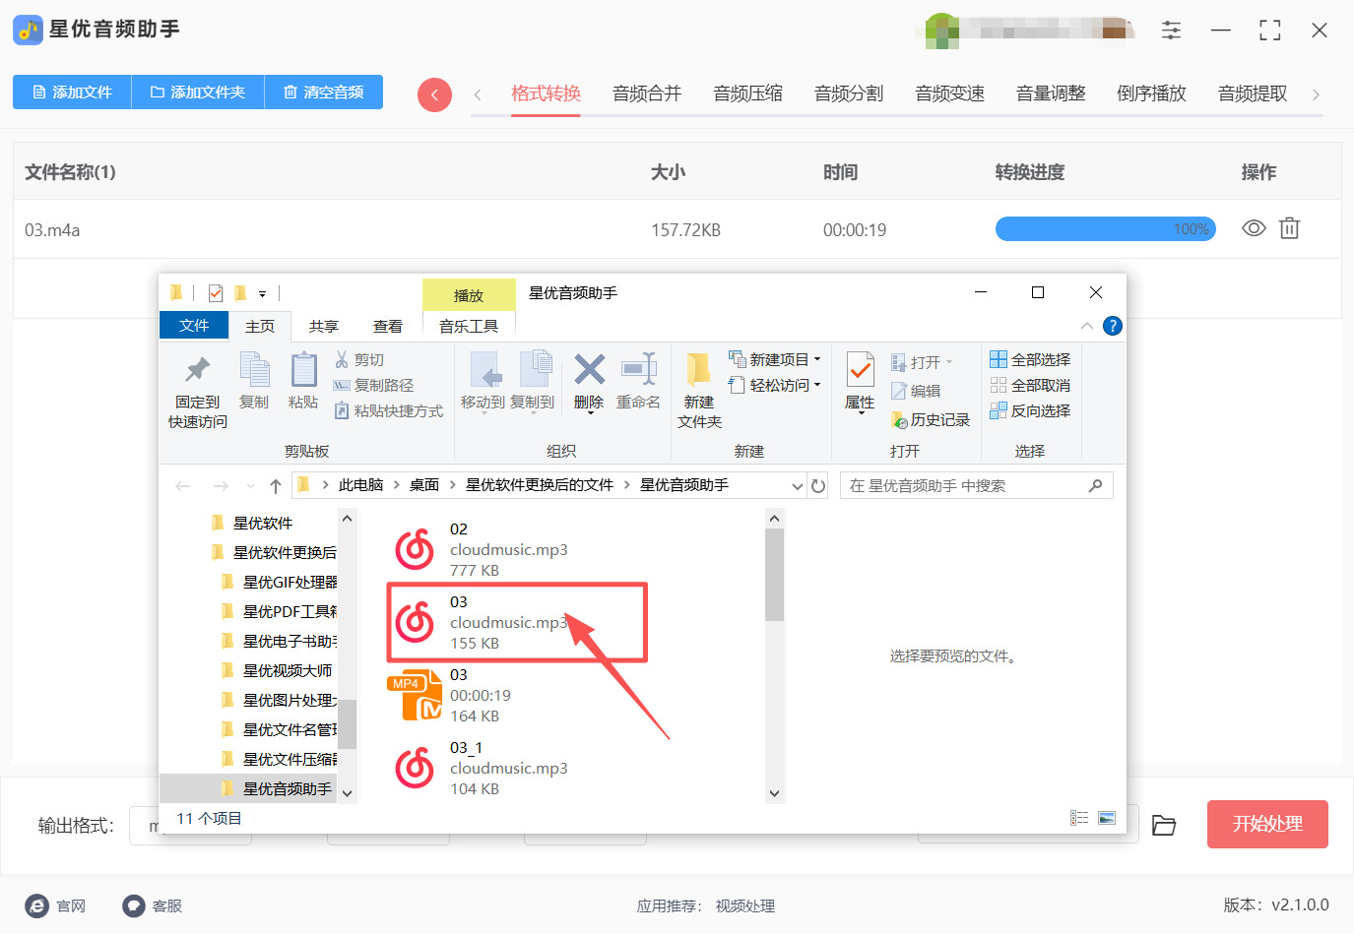The height and width of the screenshot is (935, 1354).
Task: Click the red back arrow circle button
Action: pyautogui.click(x=434, y=94)
